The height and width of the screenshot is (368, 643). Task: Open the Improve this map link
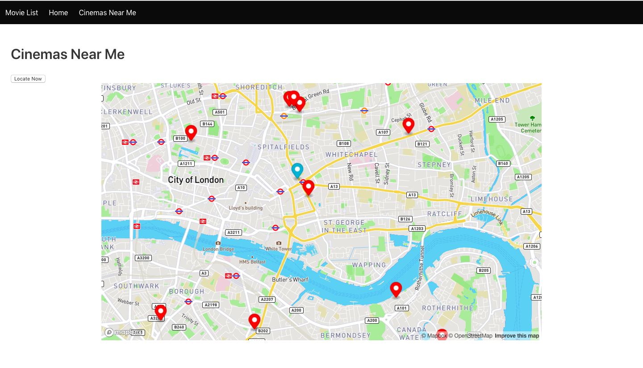click(x=517, y=336)
